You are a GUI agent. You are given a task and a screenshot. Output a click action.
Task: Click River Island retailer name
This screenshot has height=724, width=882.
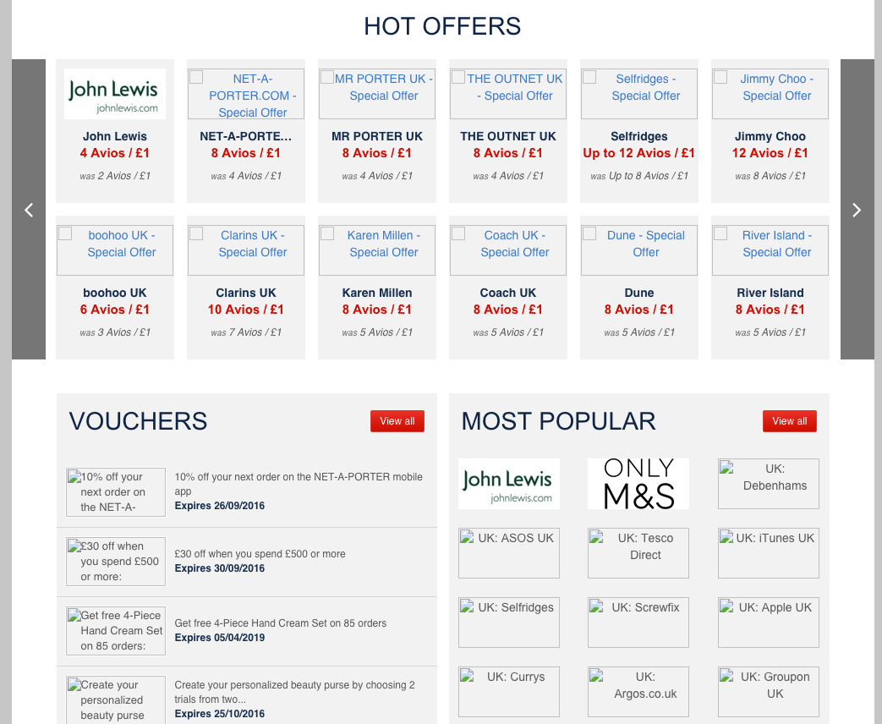[770, 293]
